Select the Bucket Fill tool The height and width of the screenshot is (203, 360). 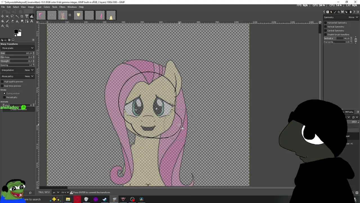[2, 21]
